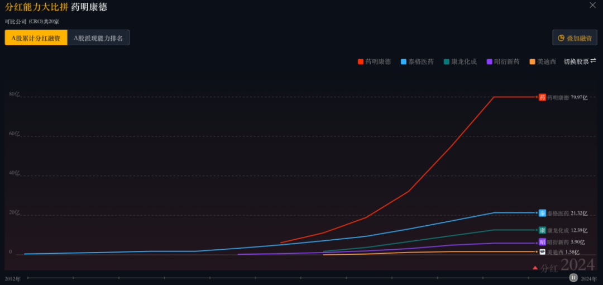Click the blue 泰 badge icon

(542, 213)
